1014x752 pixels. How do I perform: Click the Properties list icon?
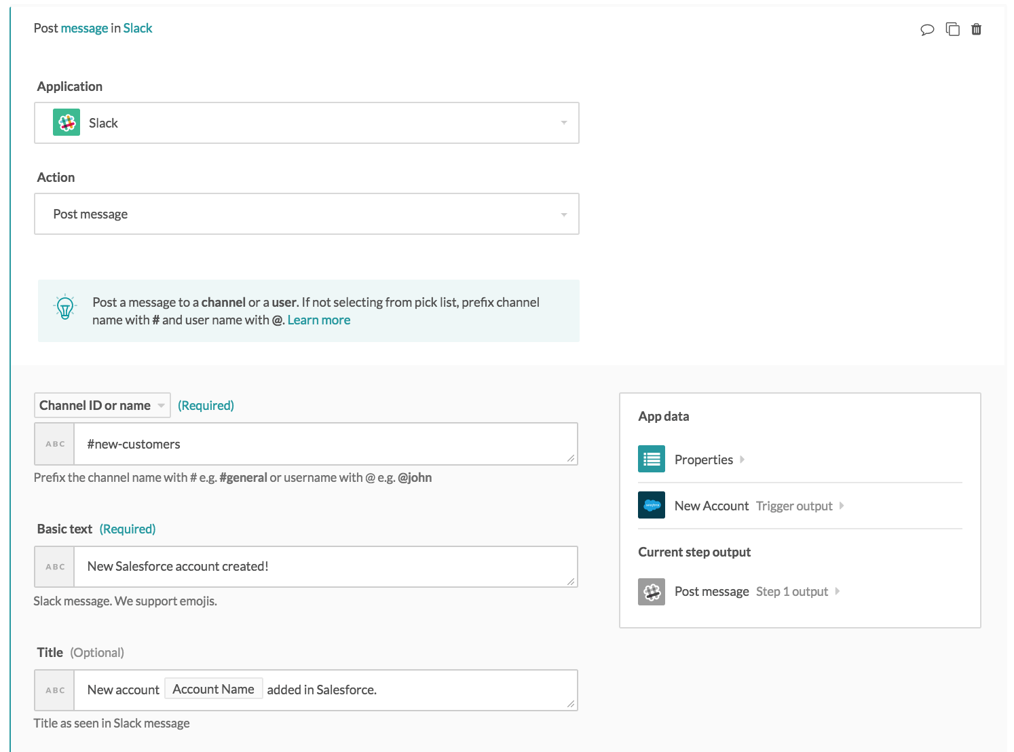coord(651,459)
